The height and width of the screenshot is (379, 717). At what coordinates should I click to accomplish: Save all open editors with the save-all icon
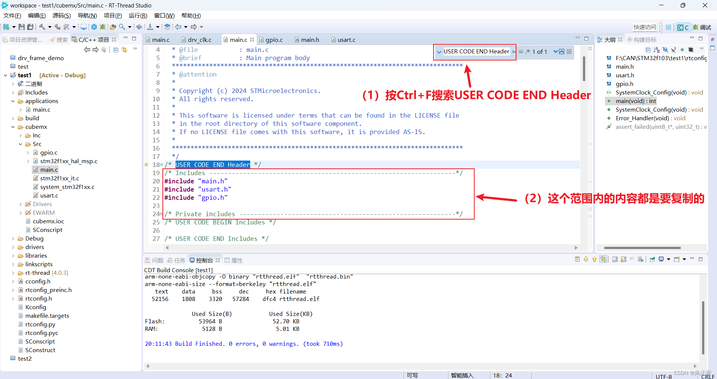tap(30, 27)
